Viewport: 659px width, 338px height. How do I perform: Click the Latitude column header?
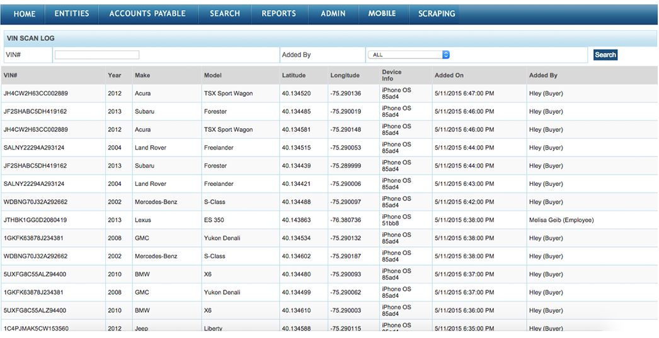(294, 75)
